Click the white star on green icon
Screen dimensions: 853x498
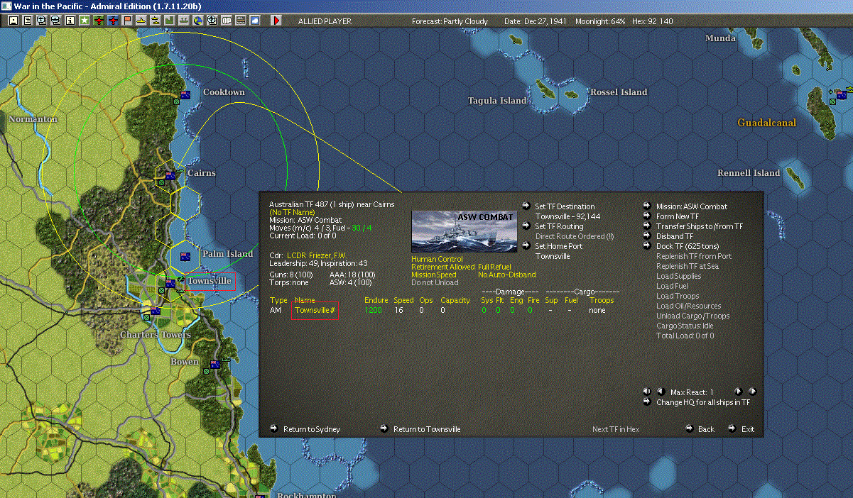click(x=85, y=21)
